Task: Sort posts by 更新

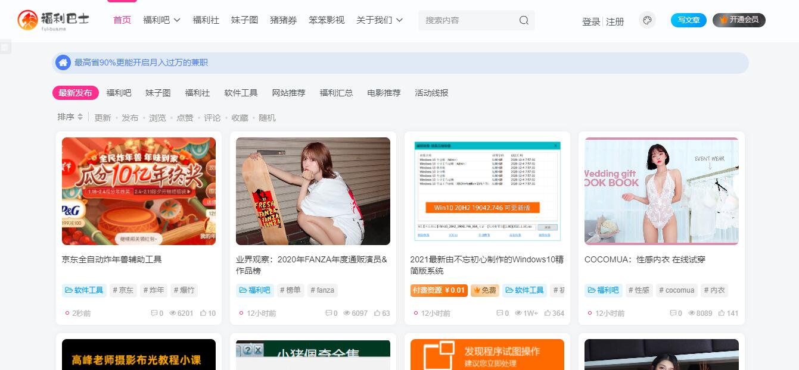Action: [102, 118]
